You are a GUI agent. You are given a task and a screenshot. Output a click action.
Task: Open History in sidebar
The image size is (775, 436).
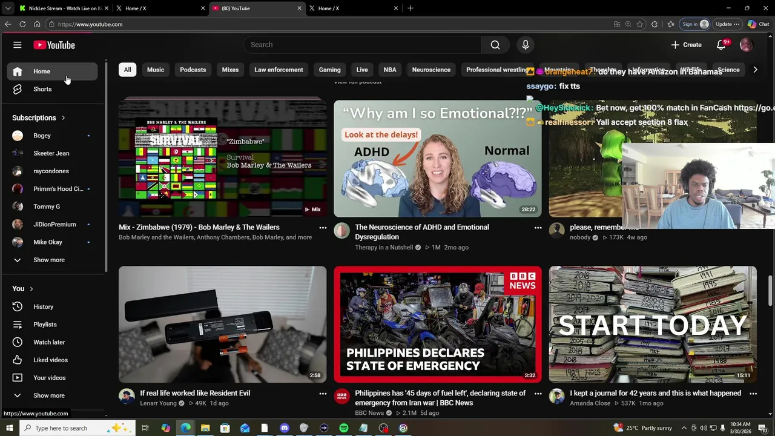coord(52,307)
